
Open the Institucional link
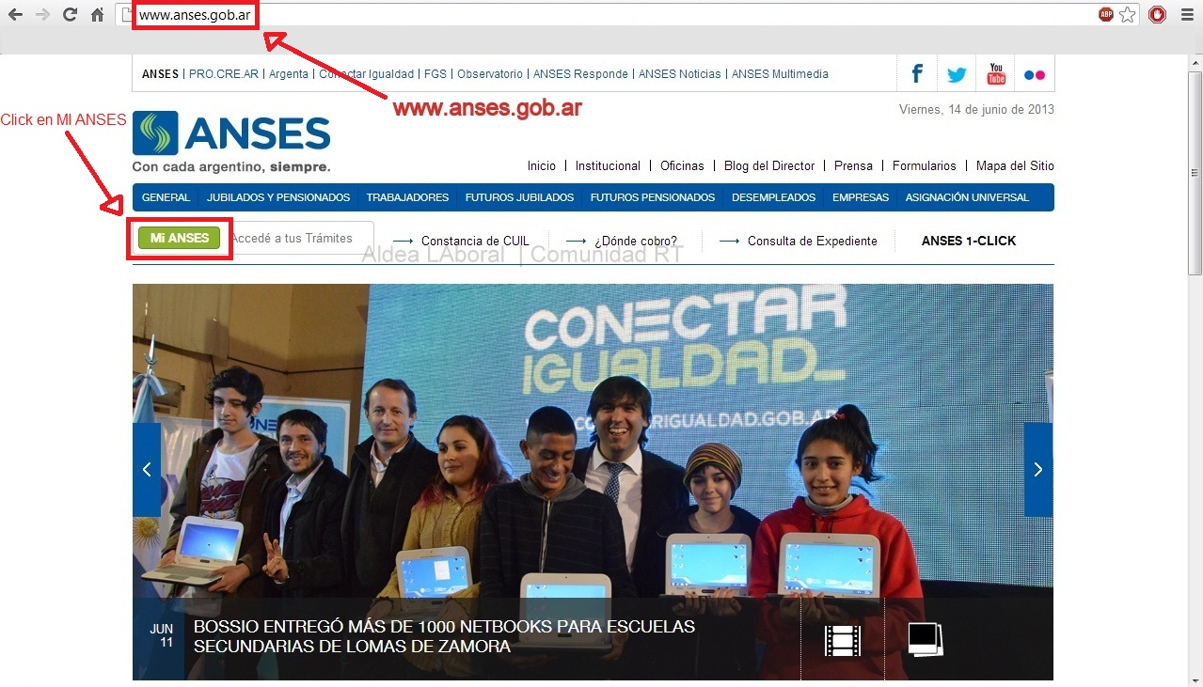(x=608, y=165)
